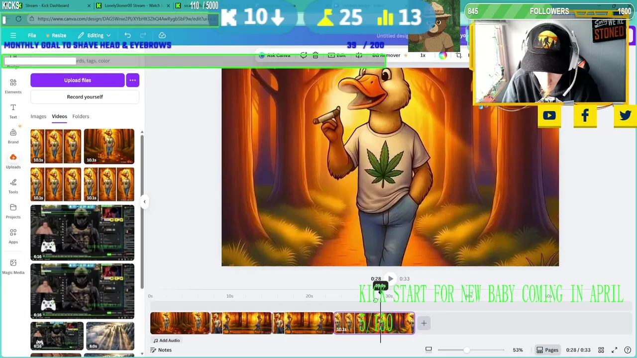Open the Apps sidebar panel
Screen dimensions: 637x358
pos(13,236)
